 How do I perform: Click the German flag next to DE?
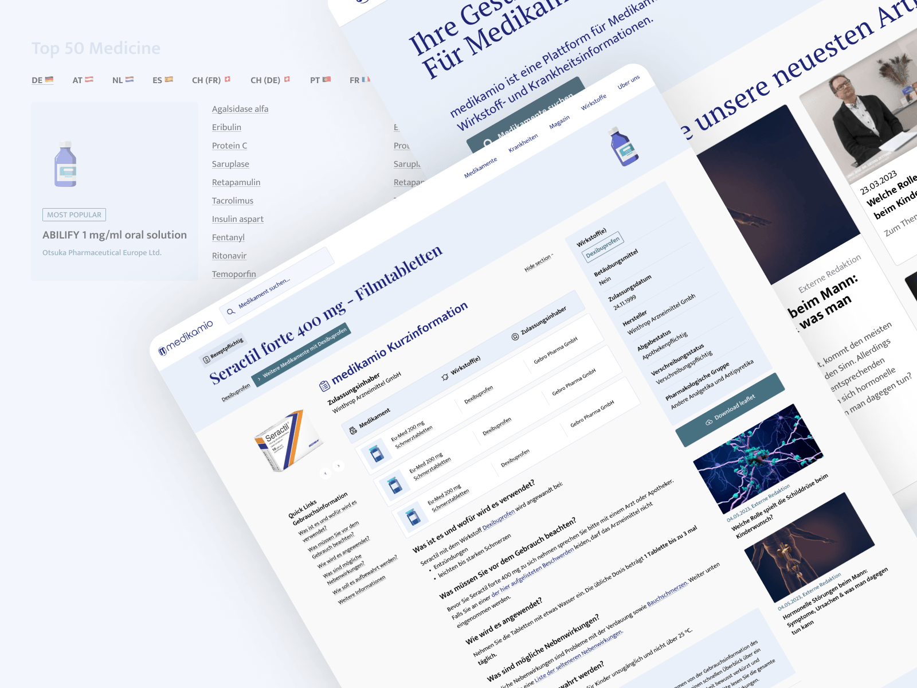tap(49, 80)
